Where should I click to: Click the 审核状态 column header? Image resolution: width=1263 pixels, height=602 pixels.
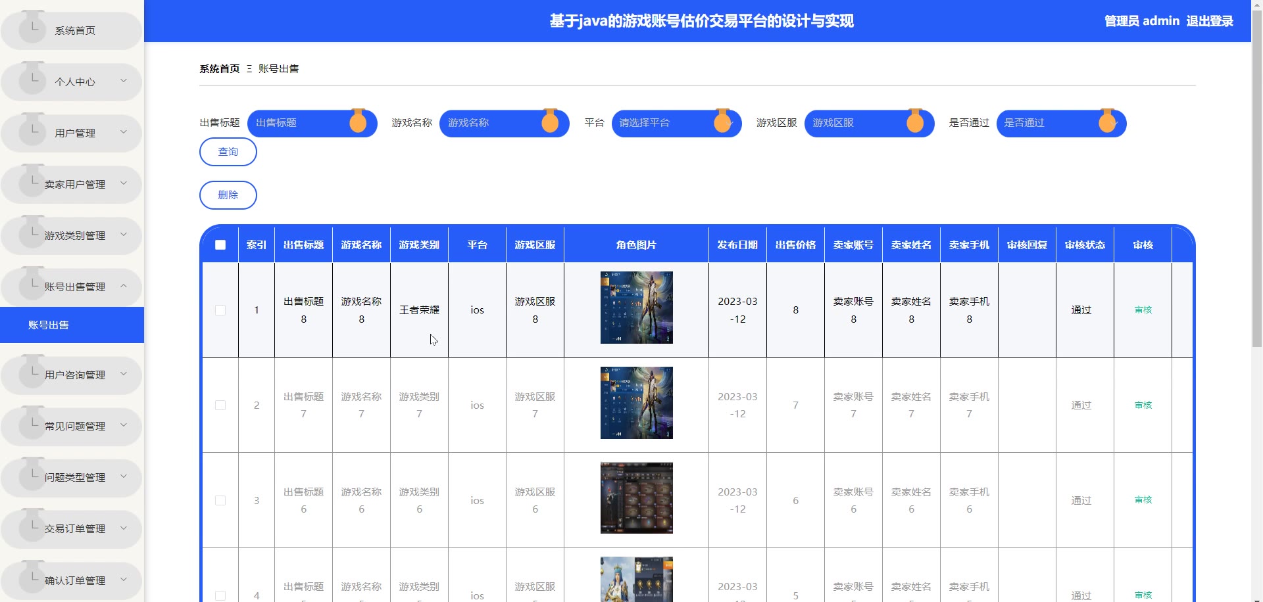click(1085, 245)
